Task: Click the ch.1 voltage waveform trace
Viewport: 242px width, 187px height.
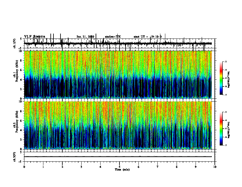Action: pos(118,43)
